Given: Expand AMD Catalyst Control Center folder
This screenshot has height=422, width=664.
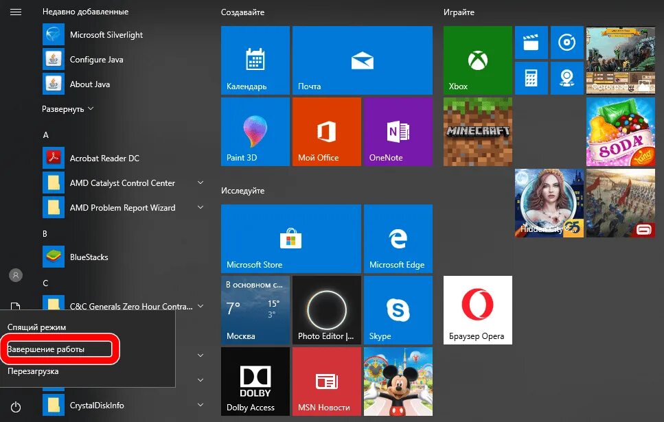Looking at the screenshot, I should 201,183.
